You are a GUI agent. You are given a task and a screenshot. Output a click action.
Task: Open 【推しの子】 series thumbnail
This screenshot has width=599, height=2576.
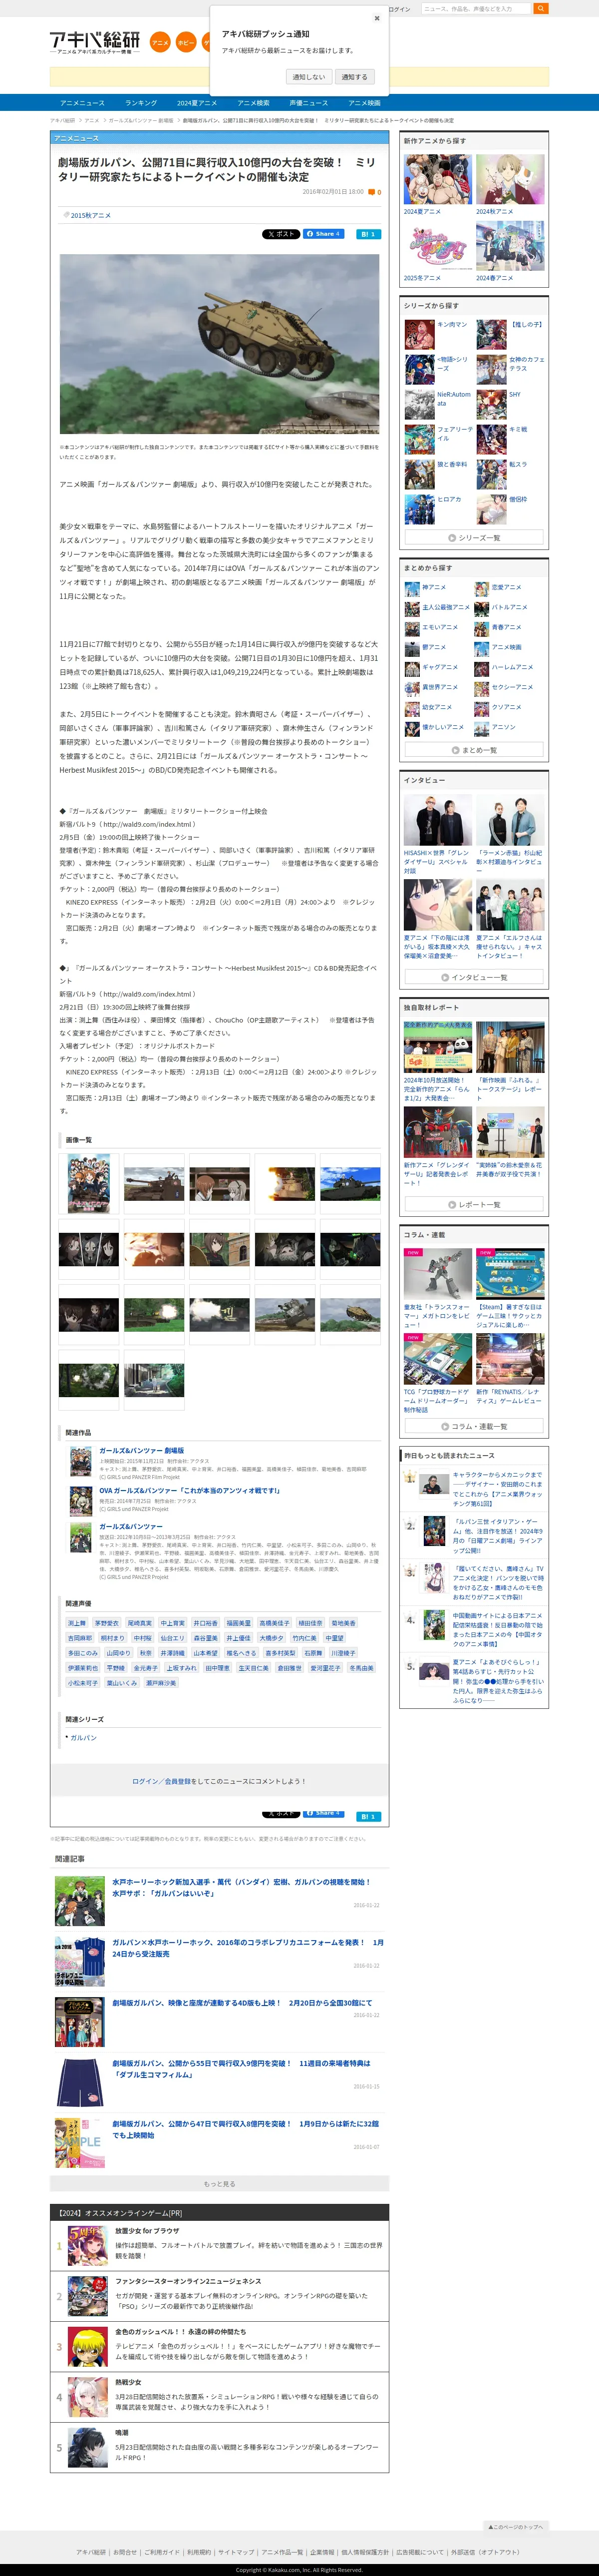pyautogui.click(x=491, y=335)
